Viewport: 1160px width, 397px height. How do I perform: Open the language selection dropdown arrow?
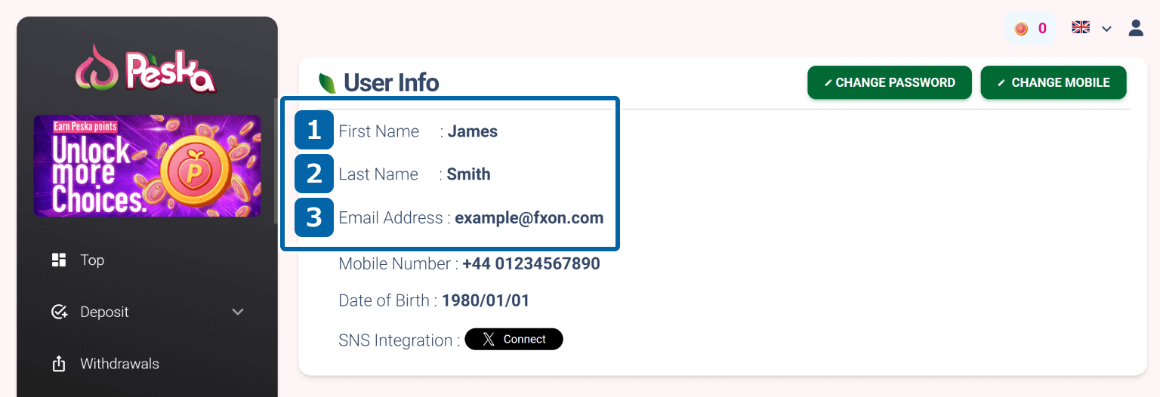point(1106,29)
